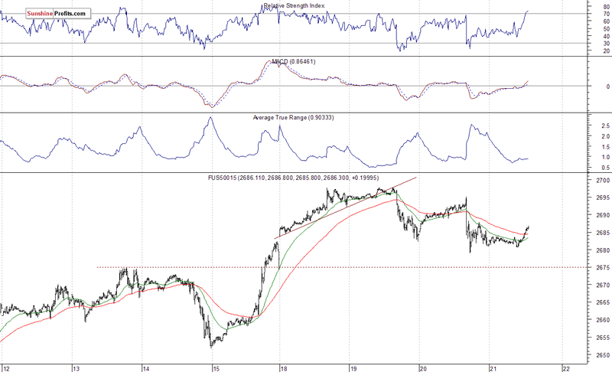Click the 80 level on the RSI scale

coord(587,7)
